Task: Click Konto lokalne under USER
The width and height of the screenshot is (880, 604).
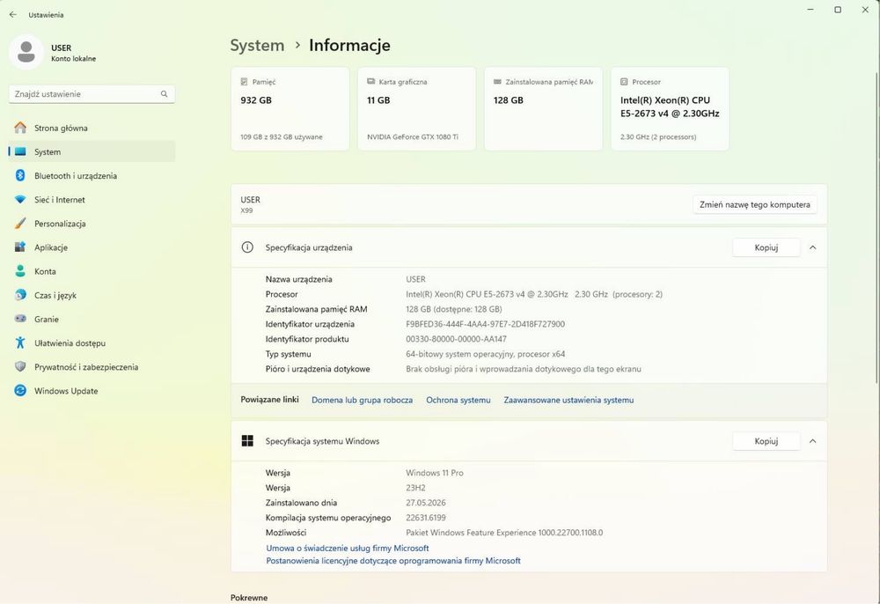Action: pos(74,58)
